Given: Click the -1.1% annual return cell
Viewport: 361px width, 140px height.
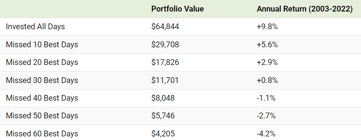Looking at the screenshot, I should (266, 98).
